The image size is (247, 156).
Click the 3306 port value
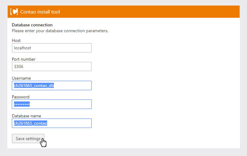pyautogui.click(x=19, y=67)
